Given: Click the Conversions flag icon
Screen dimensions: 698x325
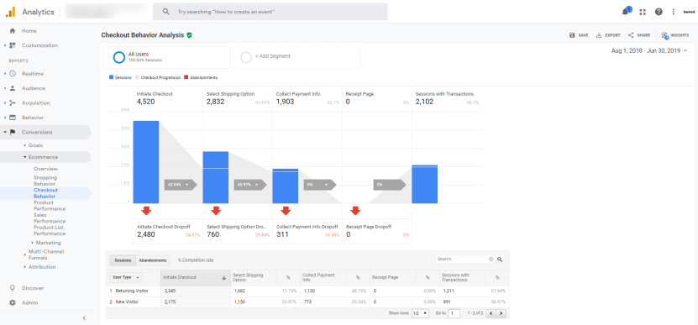Looking at the screenshot, I should [x=13, y=132].
